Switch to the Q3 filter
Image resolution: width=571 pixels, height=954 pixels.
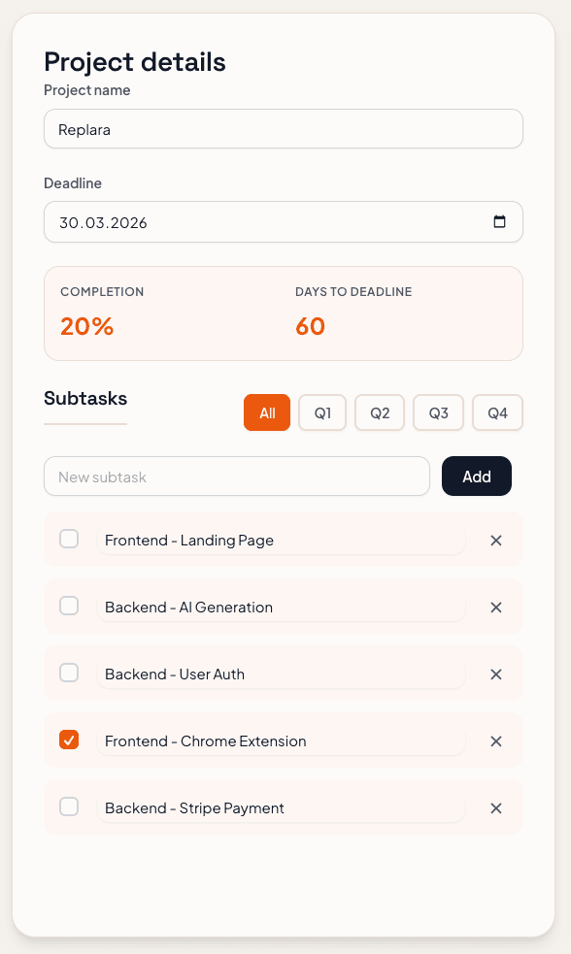[438, 411]
